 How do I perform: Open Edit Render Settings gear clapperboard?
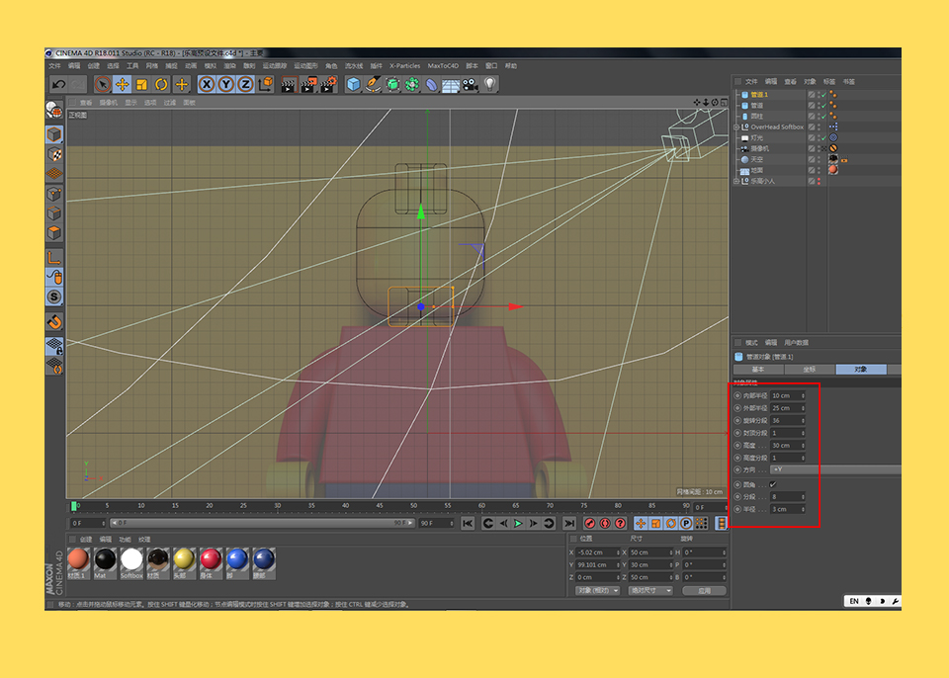(x=328, y=85)
